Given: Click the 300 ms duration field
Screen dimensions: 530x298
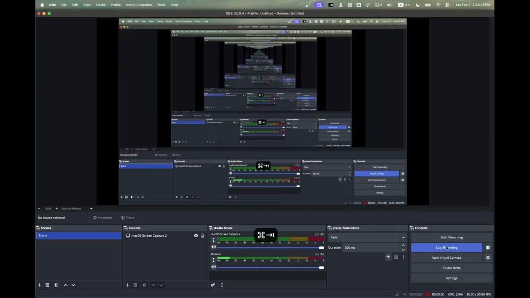Looking at the screenshot, I should tap(371, 248).
